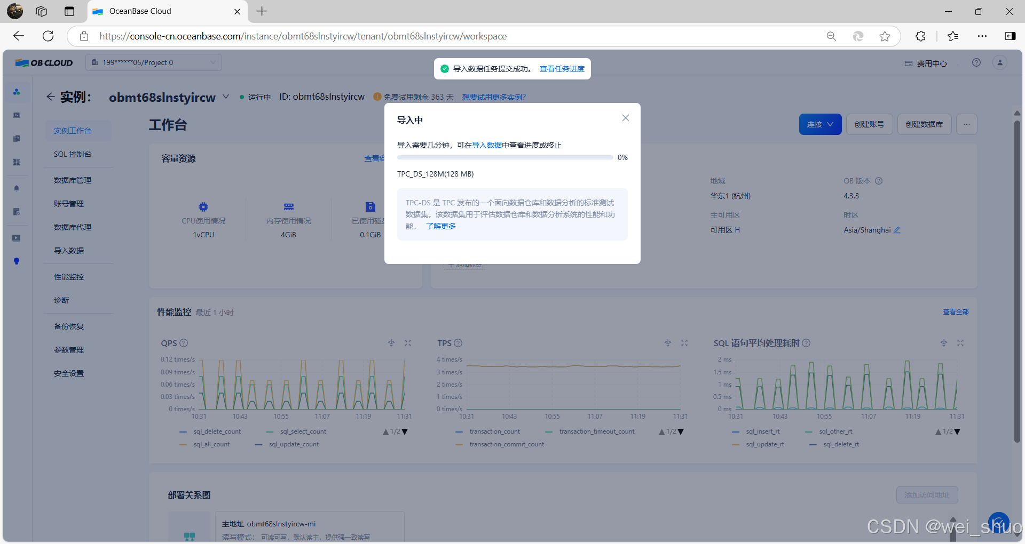This screenshot has width=1025, height=544.
Task: Expand the QPS chart to fullscreen
Action: pos(408,343)
